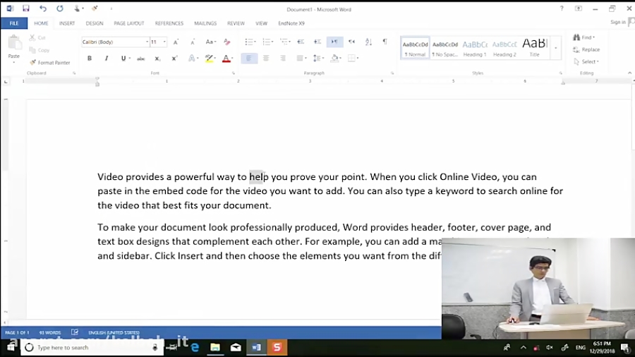Toggle Strikethrough formatting

(140, 59)
